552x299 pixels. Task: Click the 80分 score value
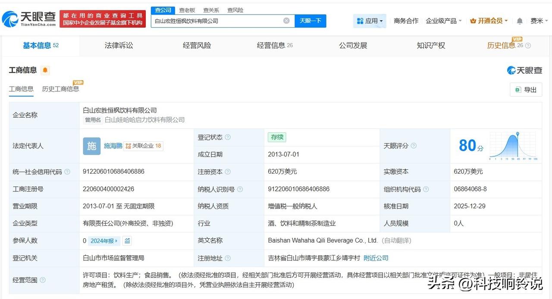coord(471,146)
